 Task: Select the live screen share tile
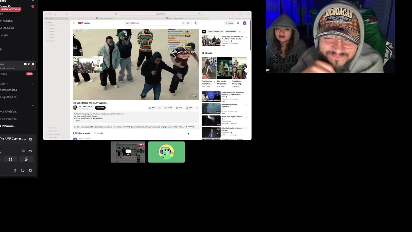128,152
